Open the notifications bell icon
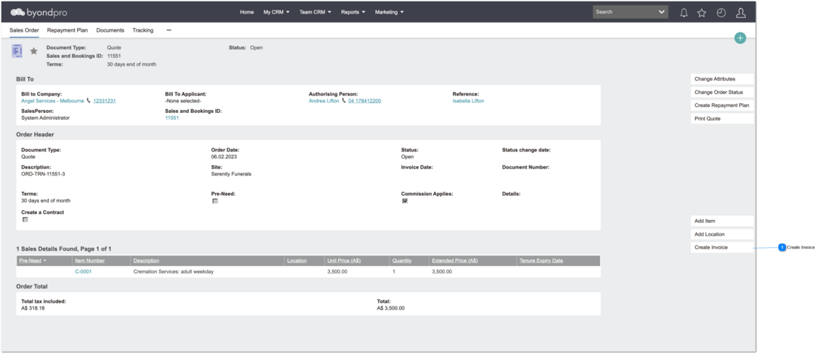Image resolution: width=819 pixels, height=354 pixels. click(x=683, y=13)
